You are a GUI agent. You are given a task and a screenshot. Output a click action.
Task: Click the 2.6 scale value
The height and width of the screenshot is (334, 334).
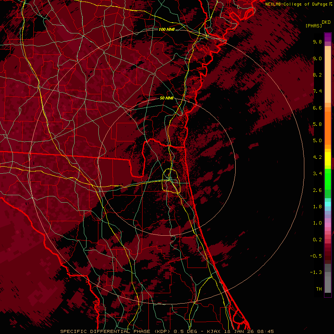(317, 190)
